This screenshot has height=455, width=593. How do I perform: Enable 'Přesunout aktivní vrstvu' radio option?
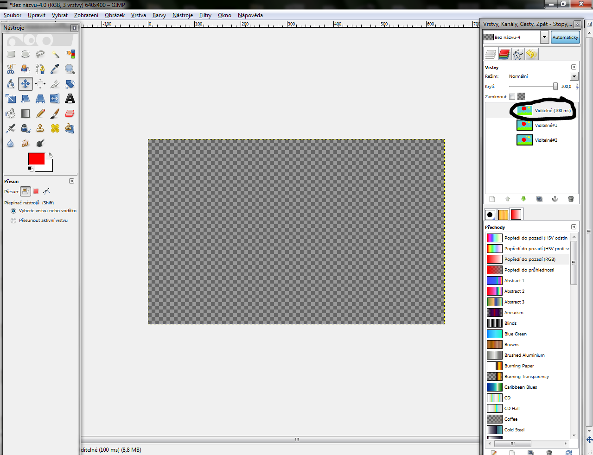click(13, 221)
